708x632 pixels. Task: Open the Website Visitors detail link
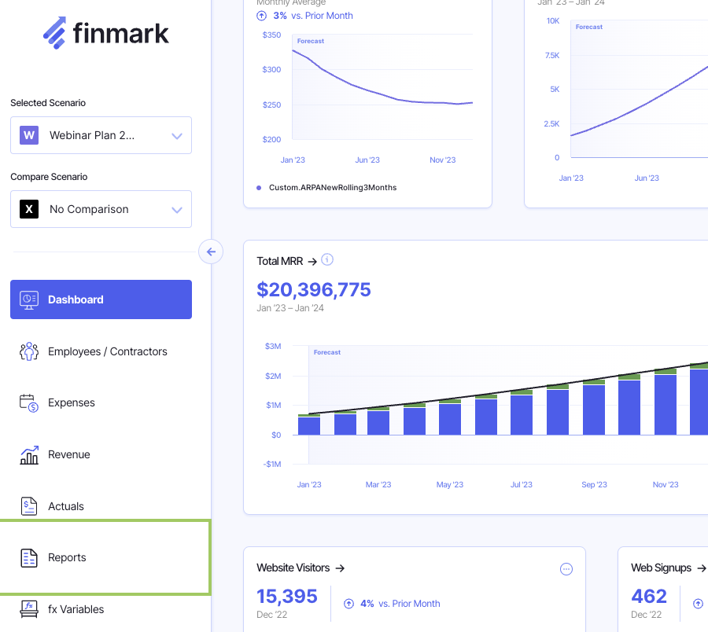point(301,568)
